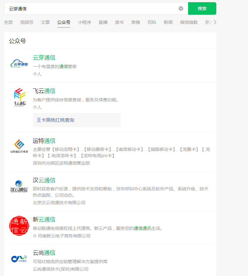
Task: Open the 云尚通信 account title
Action: (44, 252)
